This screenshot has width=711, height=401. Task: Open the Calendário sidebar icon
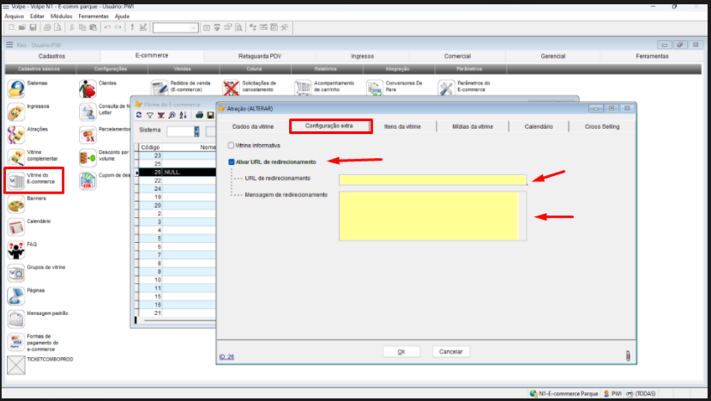click(16, 227)
